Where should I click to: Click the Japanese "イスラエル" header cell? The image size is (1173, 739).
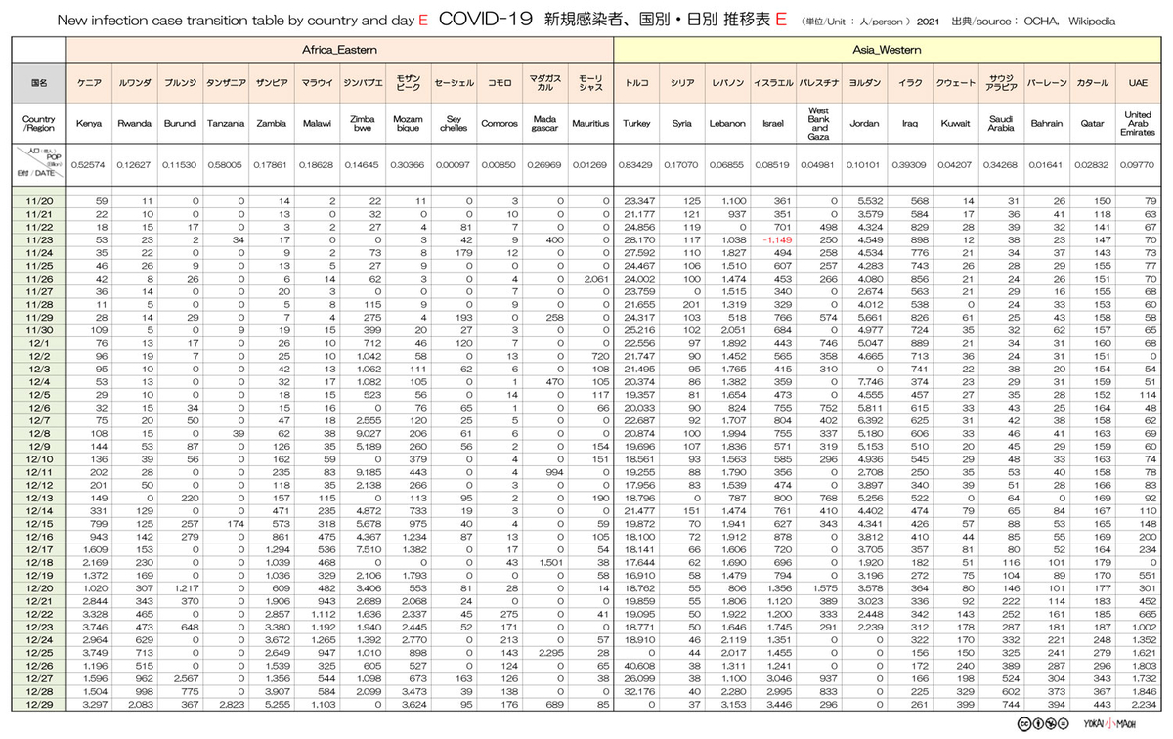pyautogui.click(x=773, y=83)
